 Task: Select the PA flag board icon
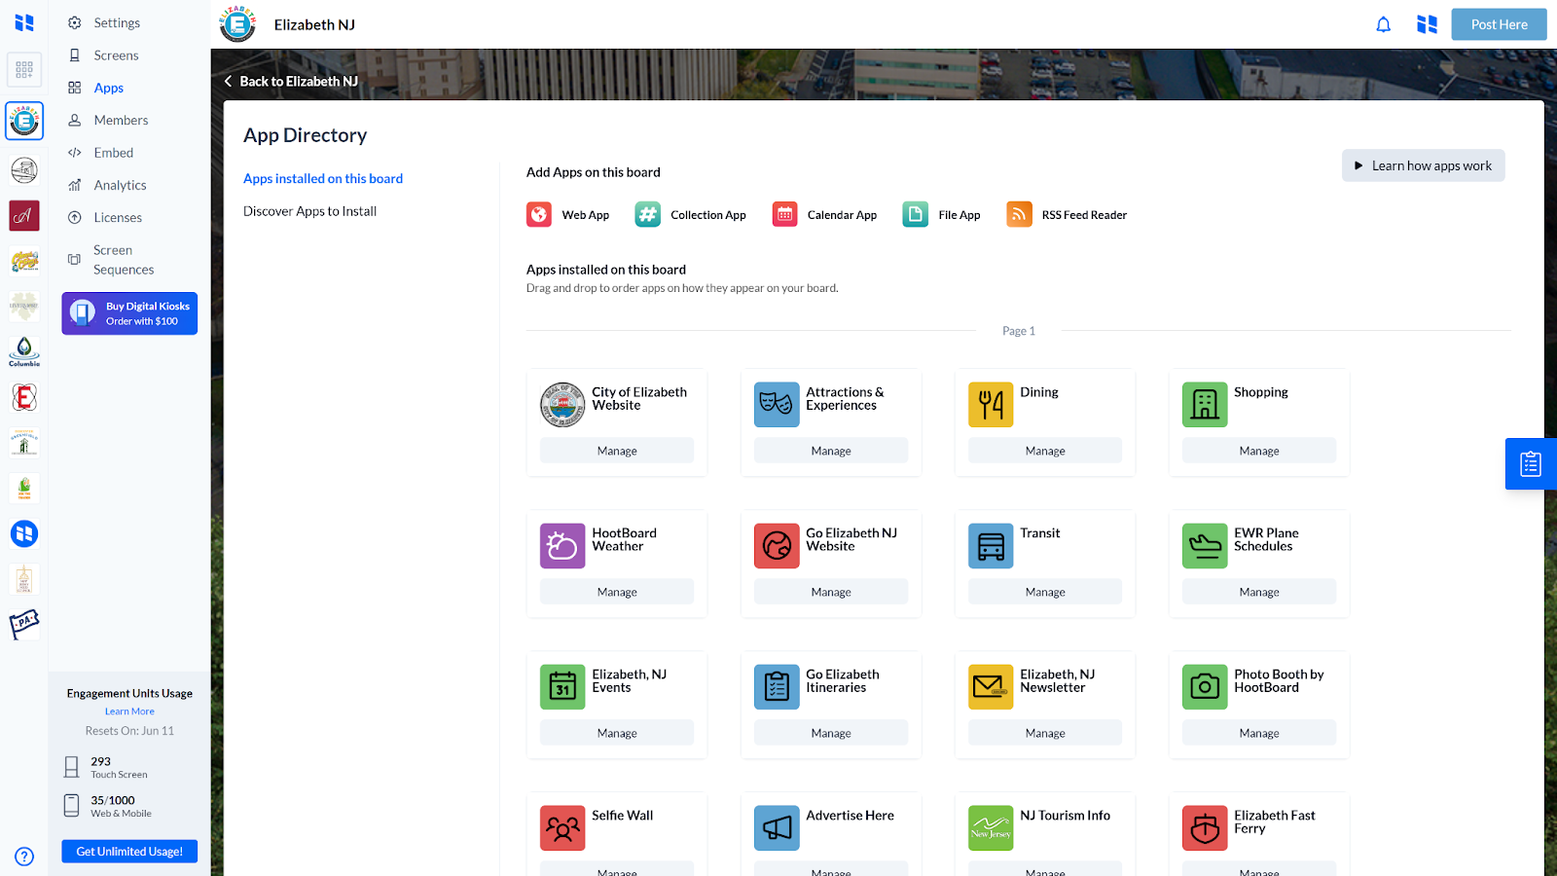[x=24, y=623]
